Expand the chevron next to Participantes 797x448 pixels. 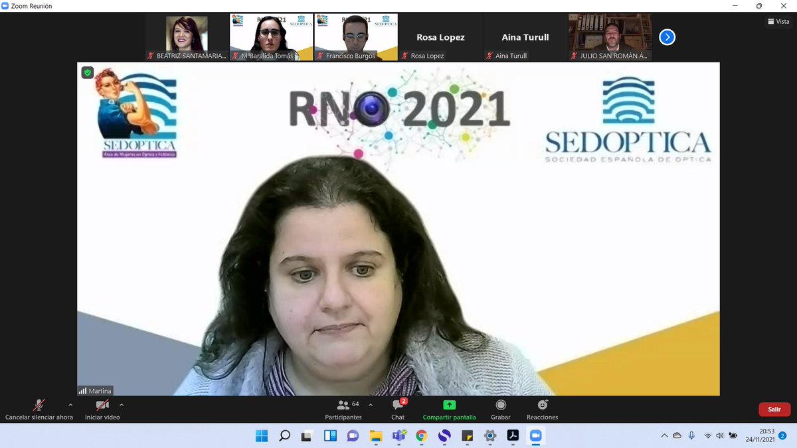[369, 404]
